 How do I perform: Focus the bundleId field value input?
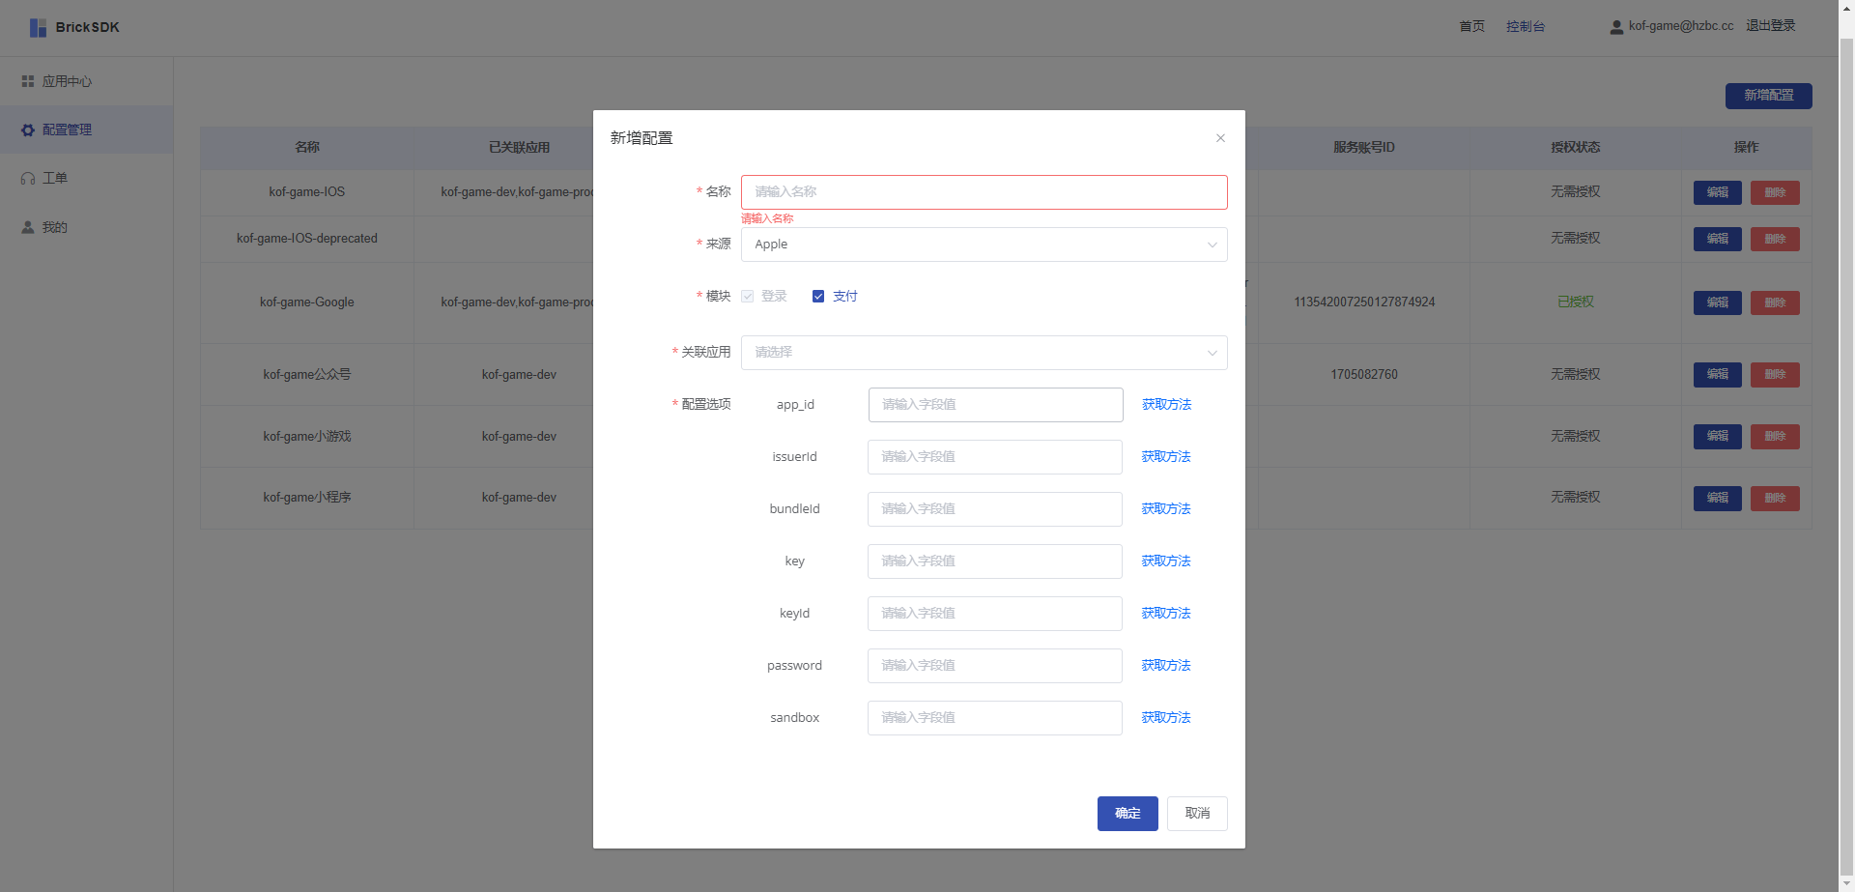tap(994, 509)
